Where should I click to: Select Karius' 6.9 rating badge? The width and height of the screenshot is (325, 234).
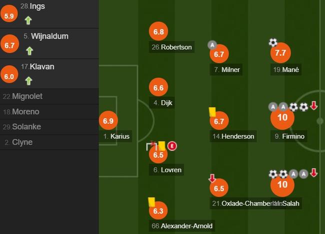tap(108, 120)
